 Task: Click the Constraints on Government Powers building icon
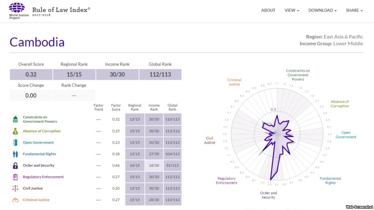[15, 119]
